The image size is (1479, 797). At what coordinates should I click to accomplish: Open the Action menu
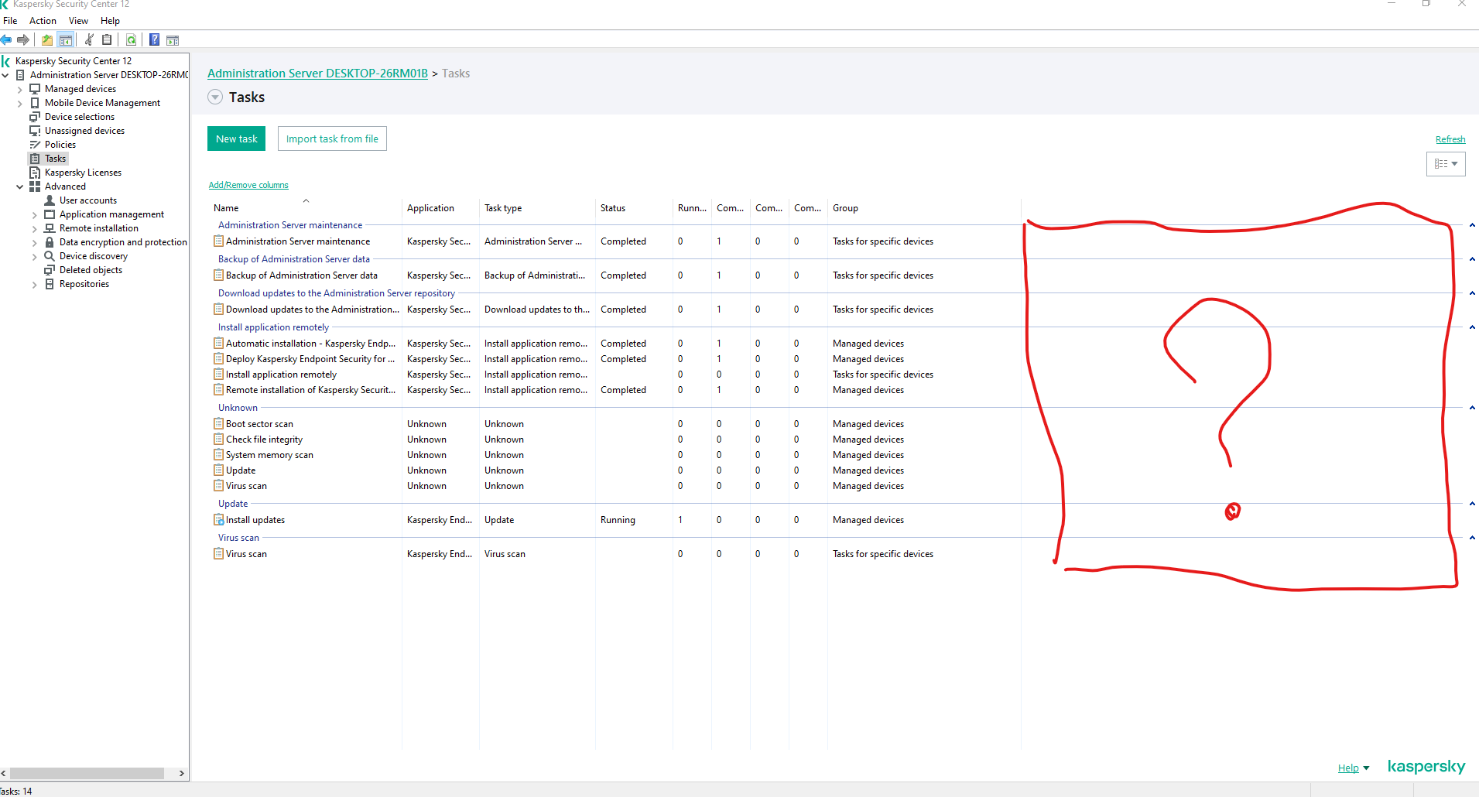click(43, 21)
